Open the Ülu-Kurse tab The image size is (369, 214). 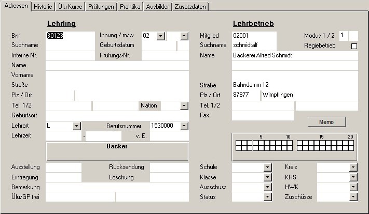[x=70, y=7]
